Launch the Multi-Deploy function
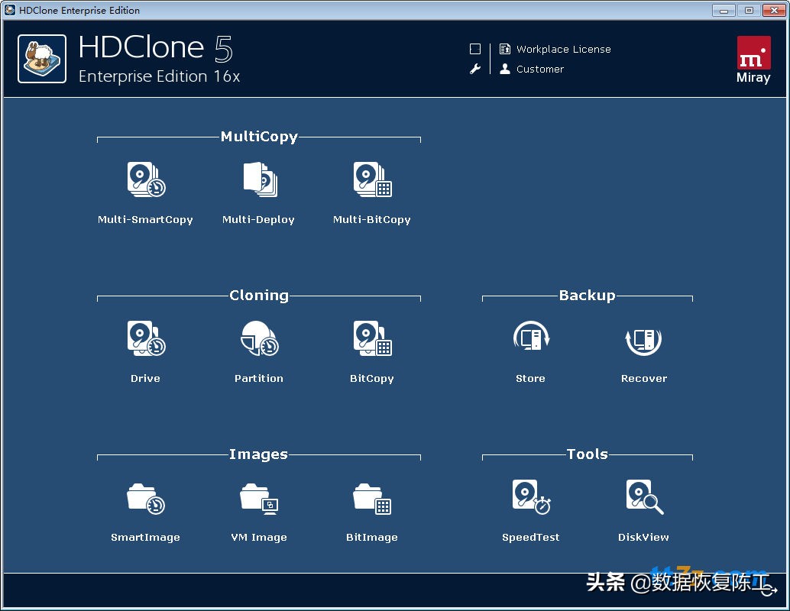Viewport: 790px width, 611px height. coord(259,180)
